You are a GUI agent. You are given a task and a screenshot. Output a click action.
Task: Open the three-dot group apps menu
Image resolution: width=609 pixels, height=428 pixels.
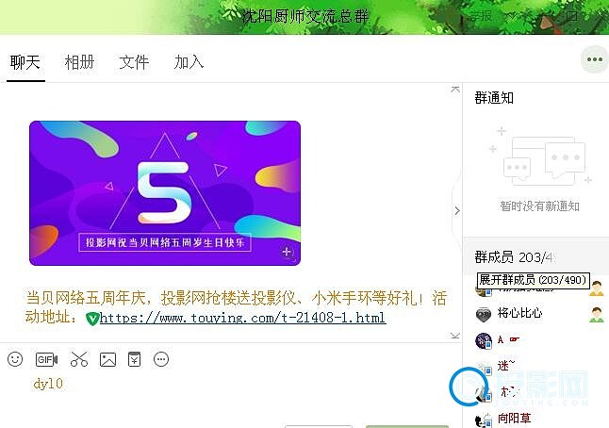[595, 59]
